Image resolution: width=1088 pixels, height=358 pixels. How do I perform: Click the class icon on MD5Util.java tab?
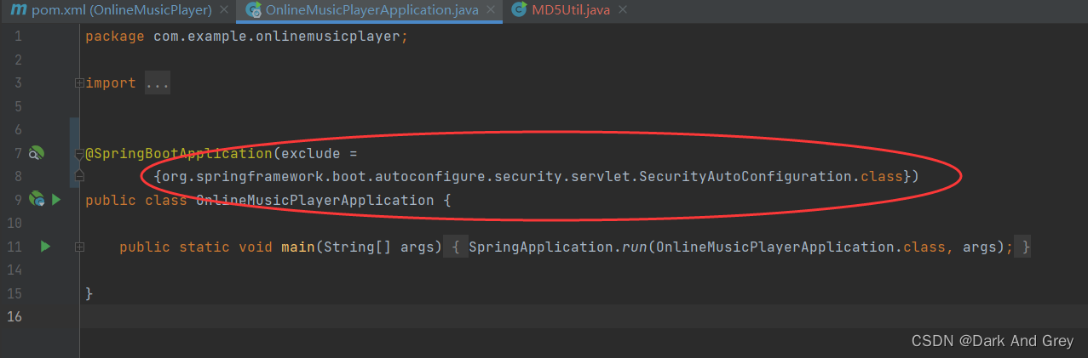point(519,10)
